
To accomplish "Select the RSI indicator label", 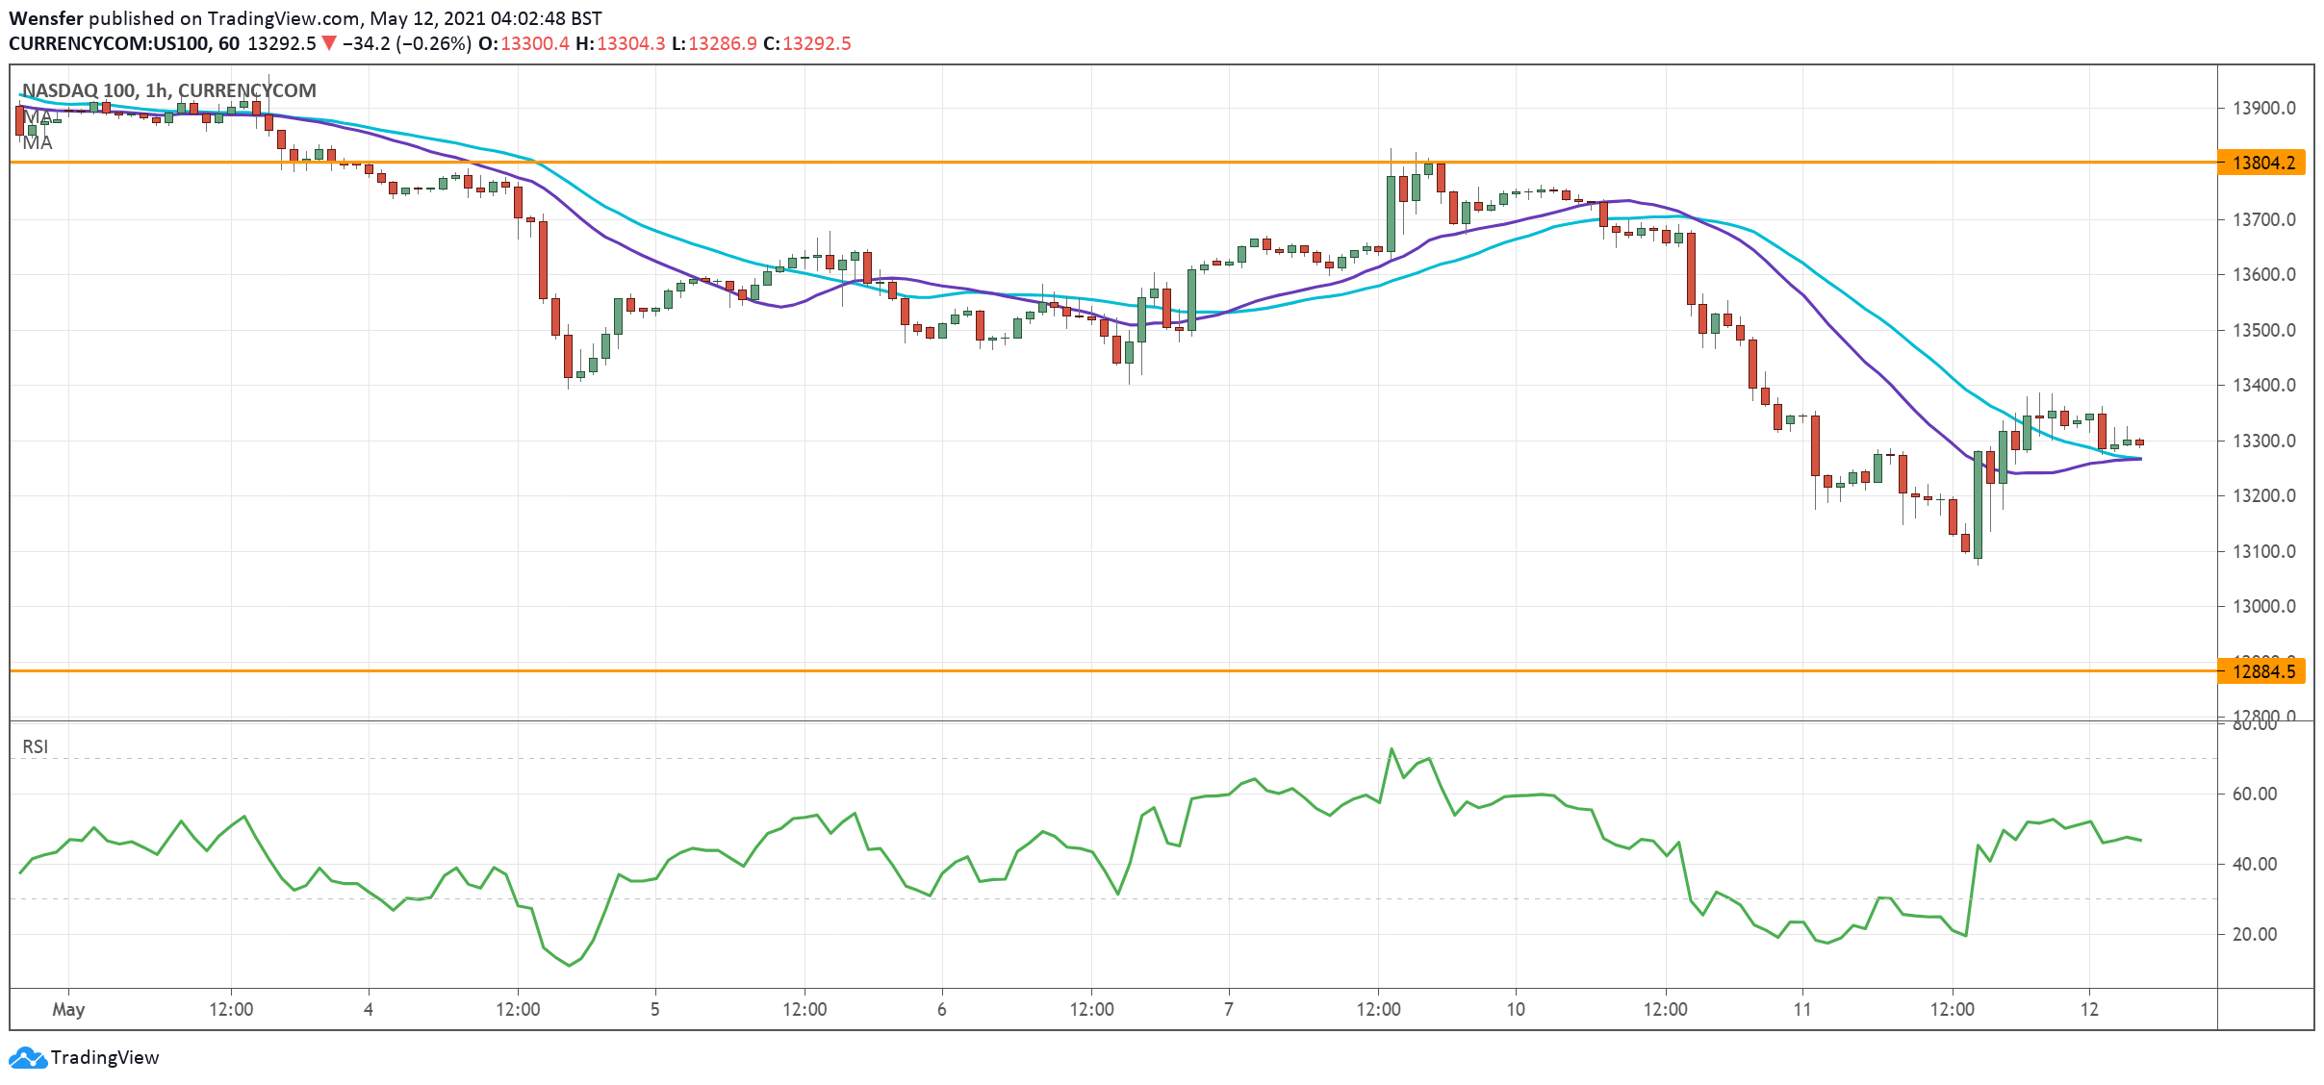I will coord(36,746).
